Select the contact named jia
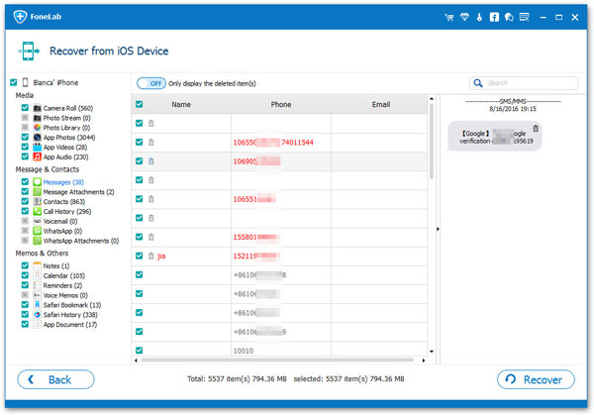The height and width of the screenshot is (415, 594). [161, 257]
